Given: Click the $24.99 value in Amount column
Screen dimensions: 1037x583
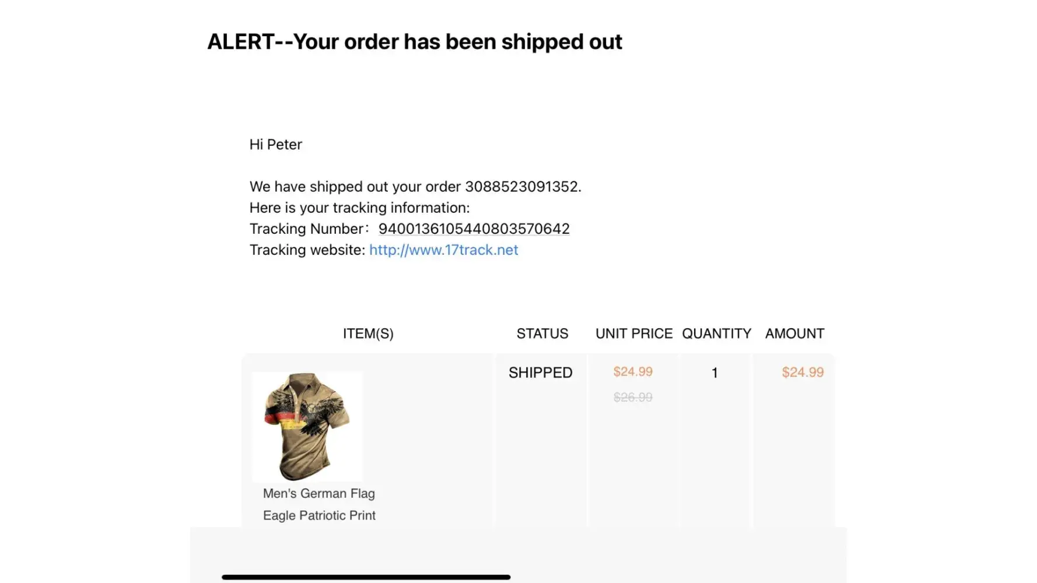Looking at the screenshot, I should point(803,373).
